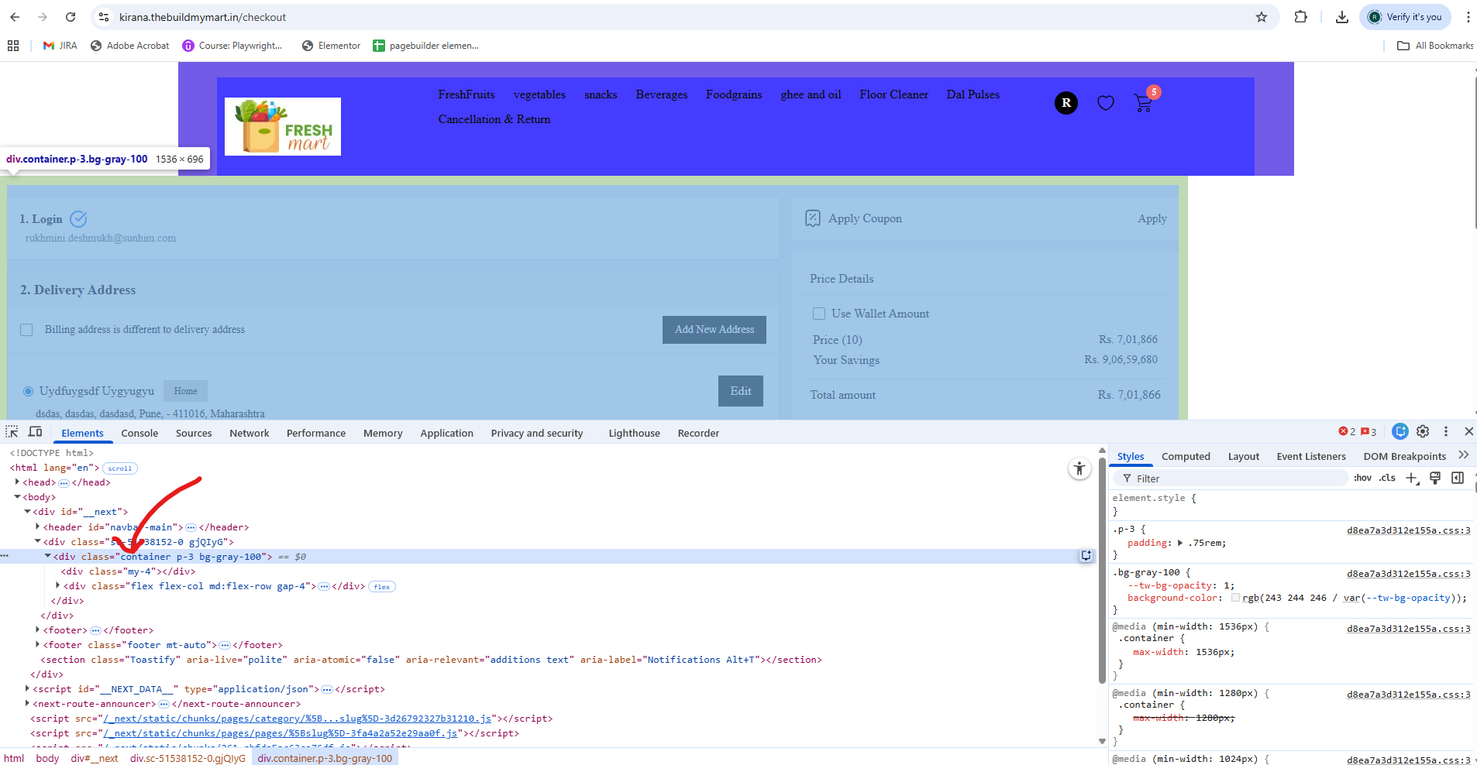Expand the footer mt-auto node
This screenshot has width=1477, height=765.
coord(37,644)
